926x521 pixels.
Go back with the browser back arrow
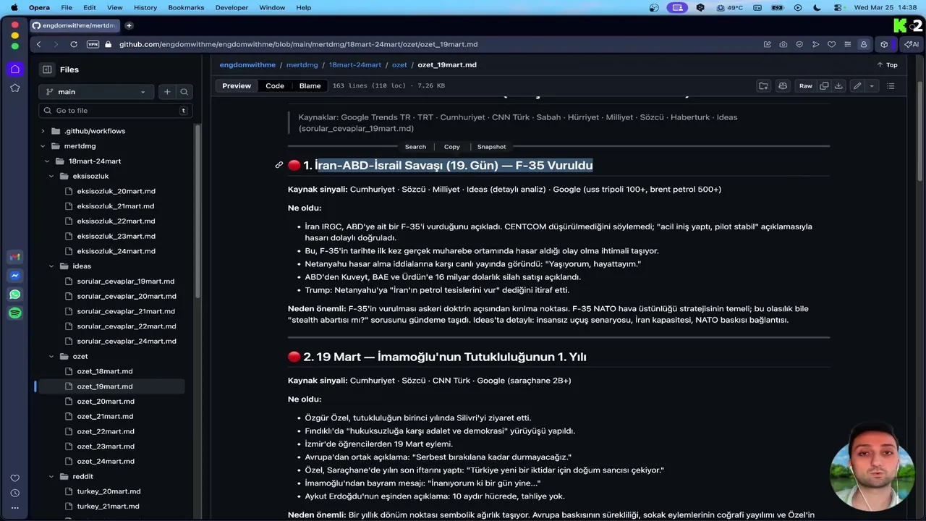click(39, 44)
